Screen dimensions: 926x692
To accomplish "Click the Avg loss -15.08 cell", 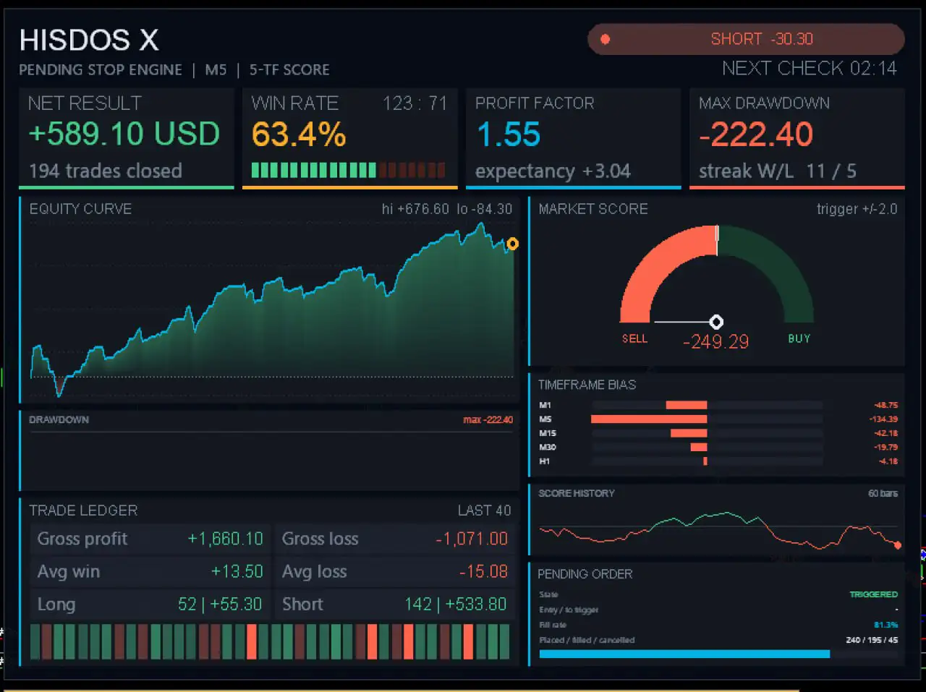I will click(x=395, y=572).
